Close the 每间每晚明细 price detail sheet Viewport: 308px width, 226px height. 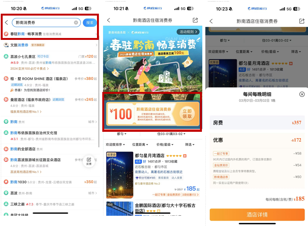coord(302,94)
